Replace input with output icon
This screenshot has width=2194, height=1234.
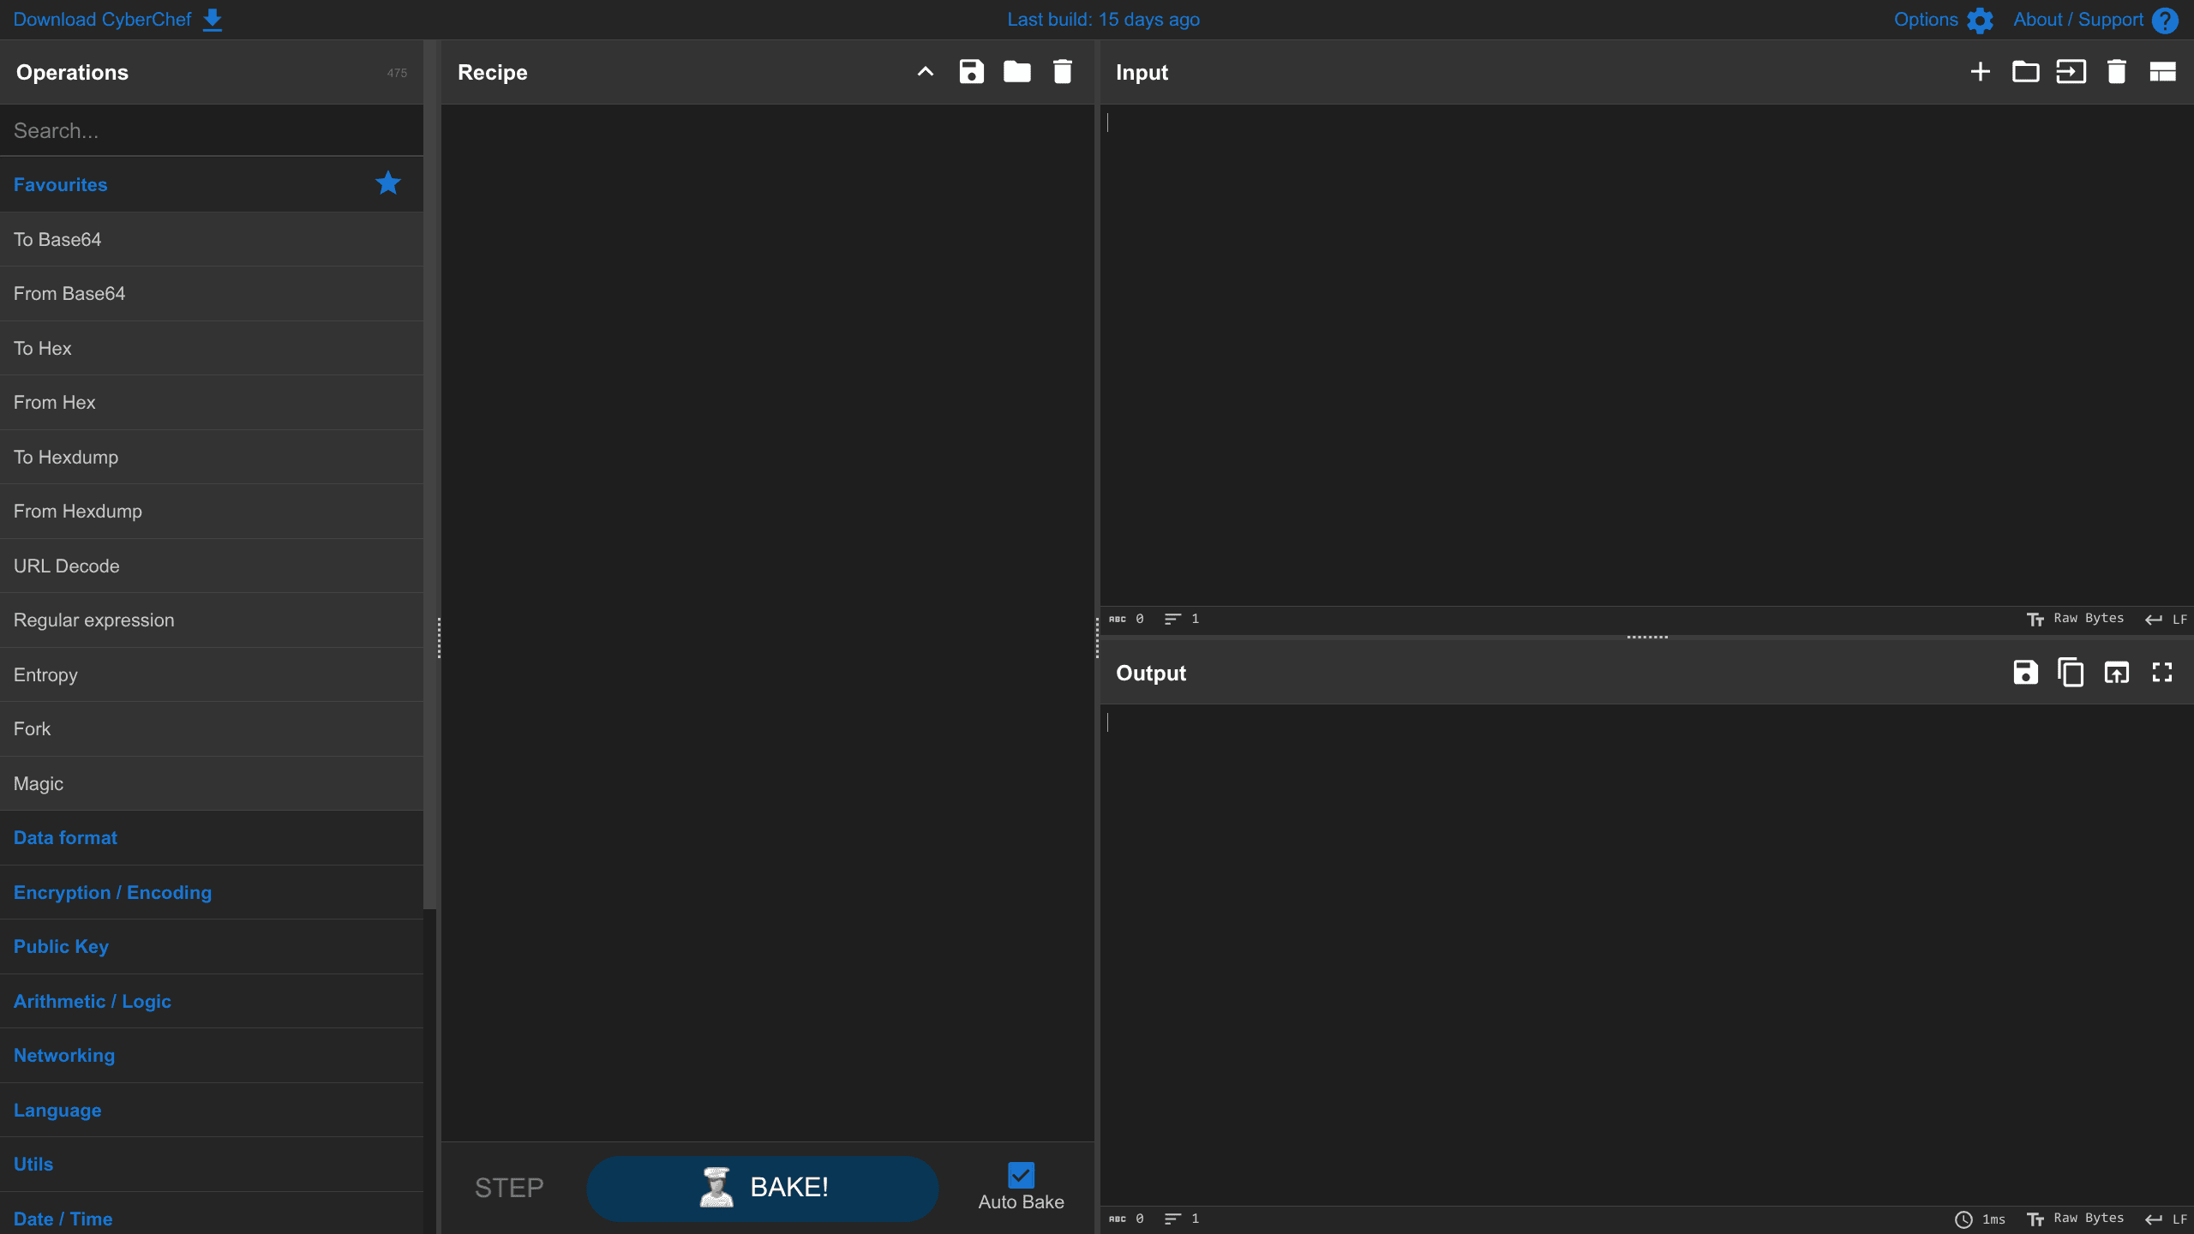[2117, 673]
